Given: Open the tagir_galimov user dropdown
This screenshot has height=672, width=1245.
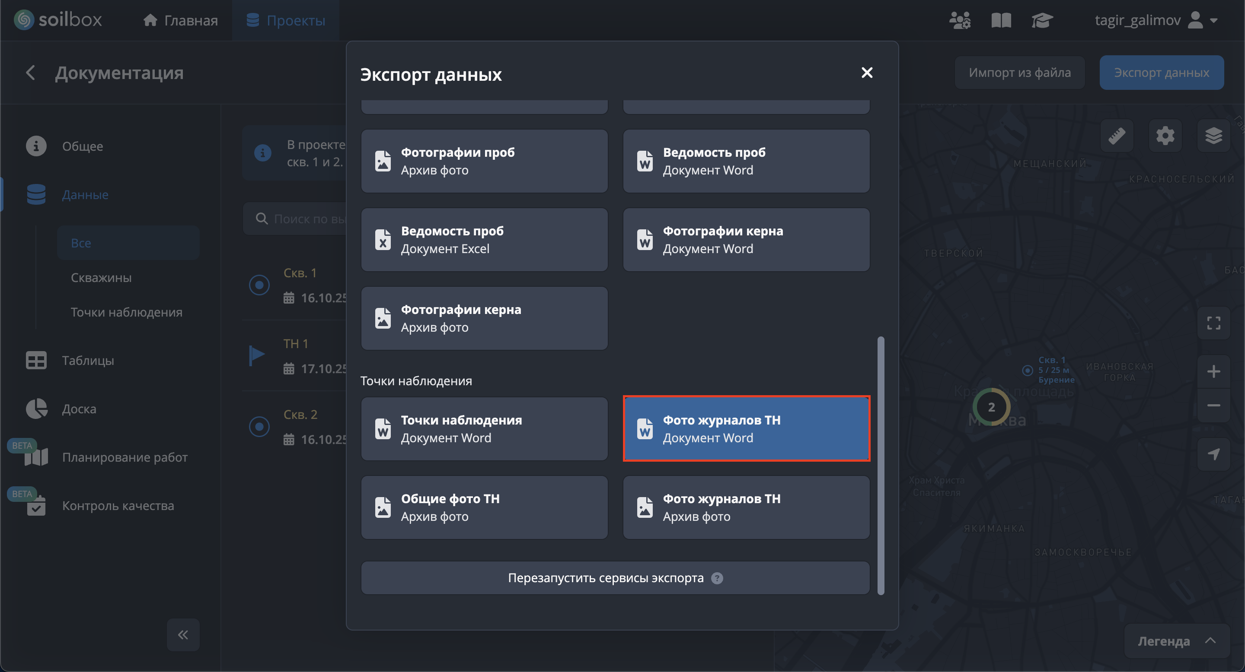Looking at the screenshot, I should (x=1155, y=20).
